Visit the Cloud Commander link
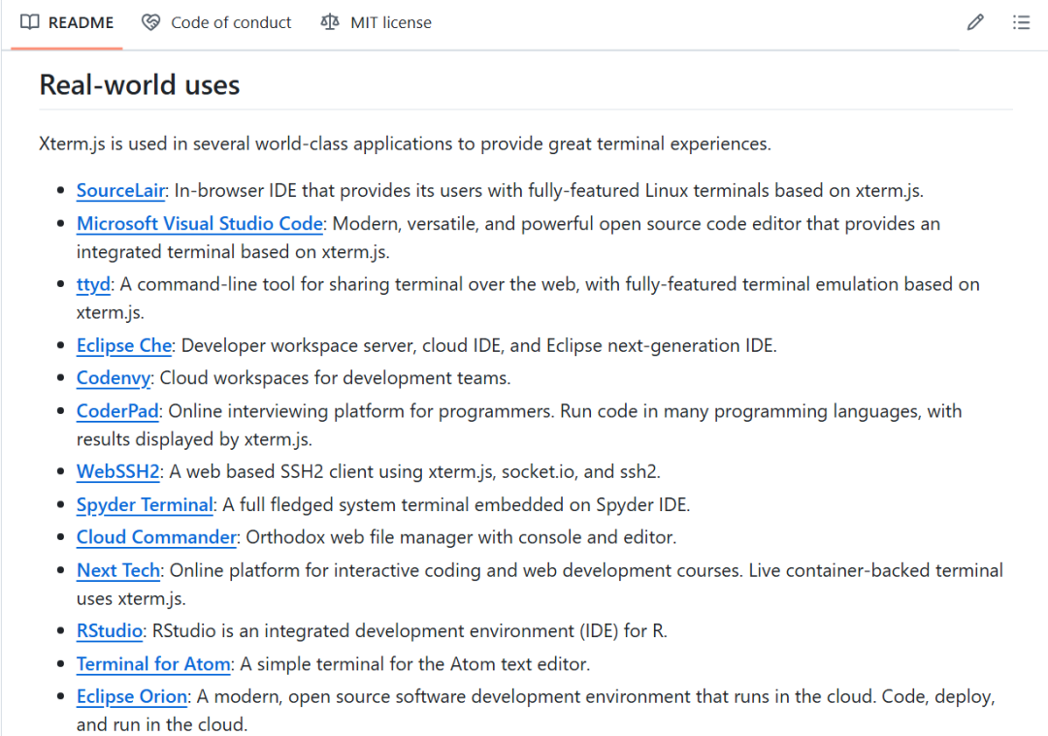1048x736 pixels. click(156, 537)
